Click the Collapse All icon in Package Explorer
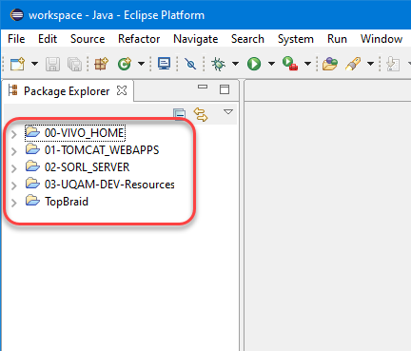This screenshot has height=351, width=411. pos(179,114)
